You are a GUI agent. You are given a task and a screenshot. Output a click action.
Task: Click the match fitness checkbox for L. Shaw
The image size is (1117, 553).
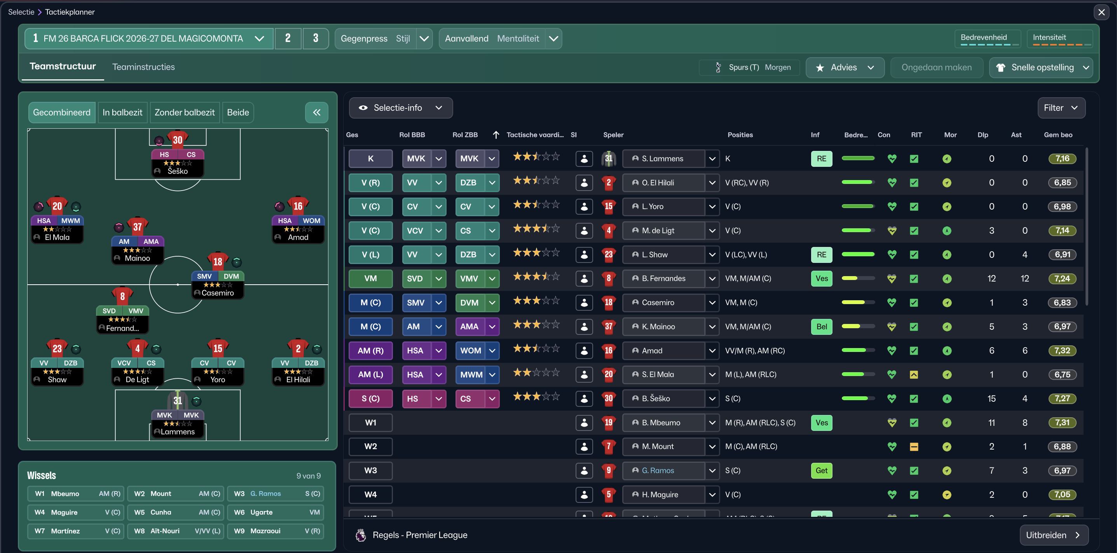(914, 255)
